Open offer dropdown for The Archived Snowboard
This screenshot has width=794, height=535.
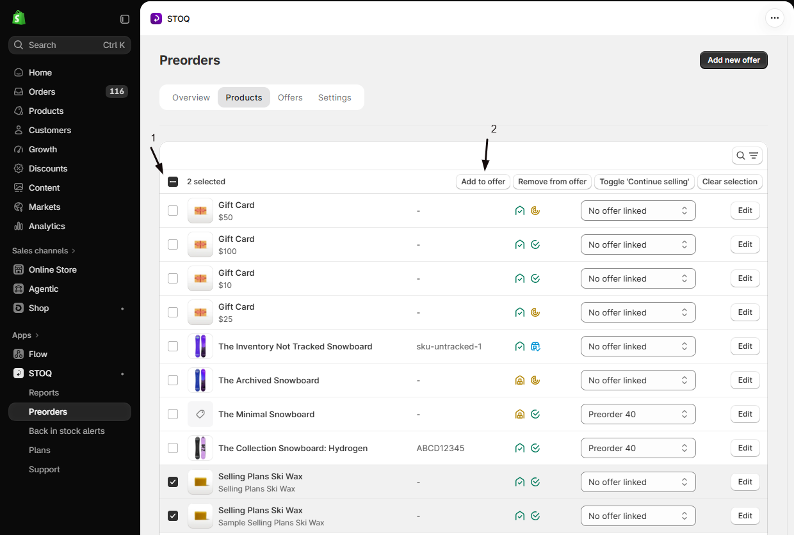(638, 380)
